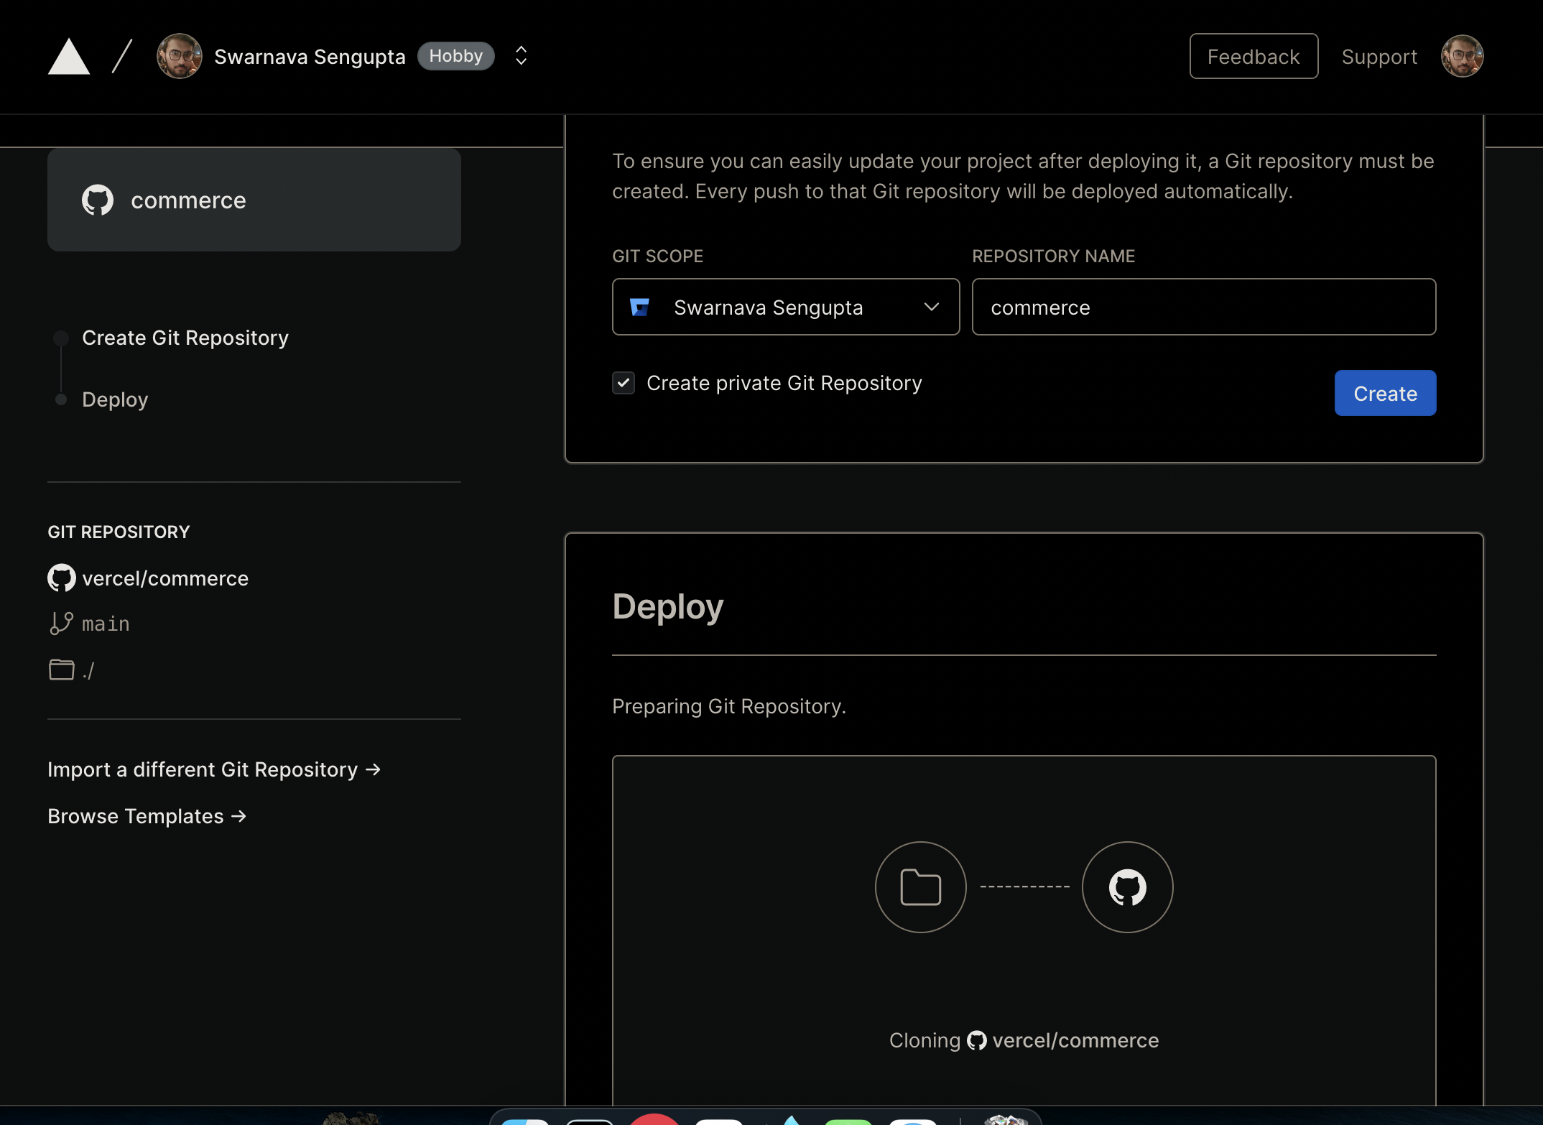The height and width of the screenshot is (1125, 1543).
Task: Open the Trash in the macOS dock
Action: coord(1005,1118)
